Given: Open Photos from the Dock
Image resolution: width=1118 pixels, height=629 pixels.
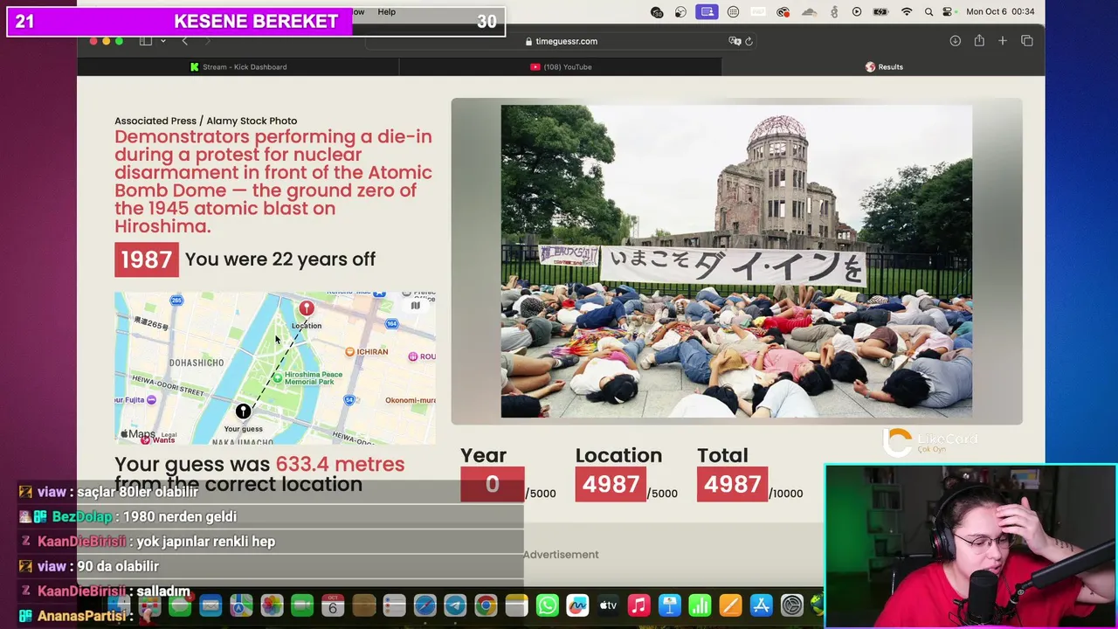Looking at the screenshot, I should (x=272, y=605).
